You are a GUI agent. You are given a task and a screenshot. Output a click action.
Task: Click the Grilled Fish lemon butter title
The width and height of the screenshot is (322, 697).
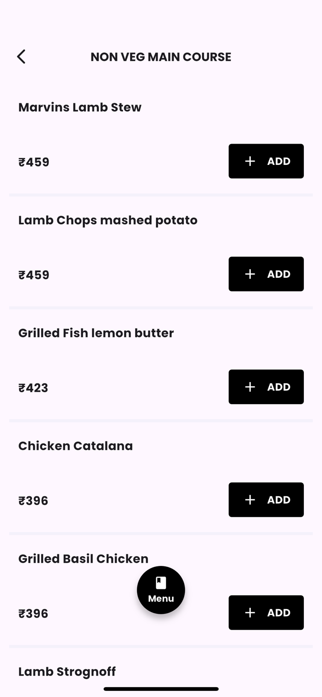[x=96, y=333]
